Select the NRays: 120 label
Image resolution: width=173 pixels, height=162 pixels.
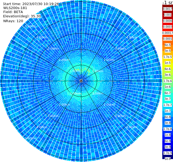pyautogui.click(x=13, y=21)
